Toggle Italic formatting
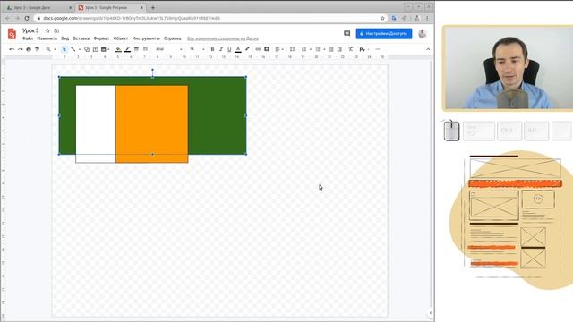 (221, 49)
